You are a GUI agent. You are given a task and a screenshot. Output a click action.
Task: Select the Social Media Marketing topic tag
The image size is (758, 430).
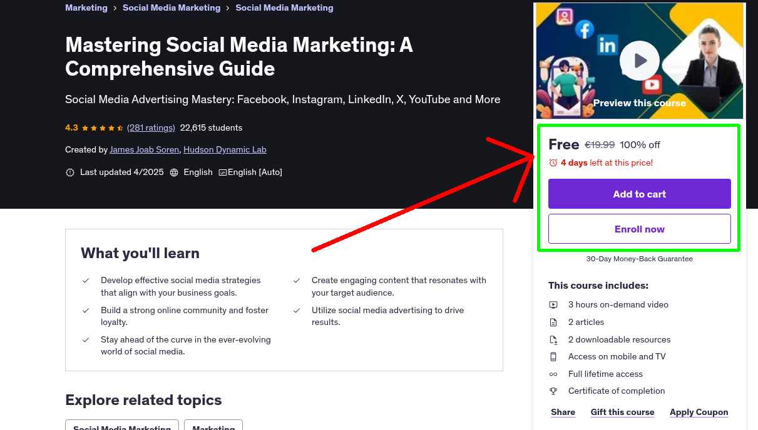point(122,425)
